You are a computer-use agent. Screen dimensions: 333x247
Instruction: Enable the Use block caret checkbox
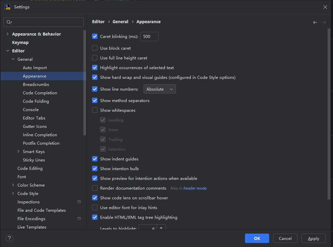click(95, 48)
